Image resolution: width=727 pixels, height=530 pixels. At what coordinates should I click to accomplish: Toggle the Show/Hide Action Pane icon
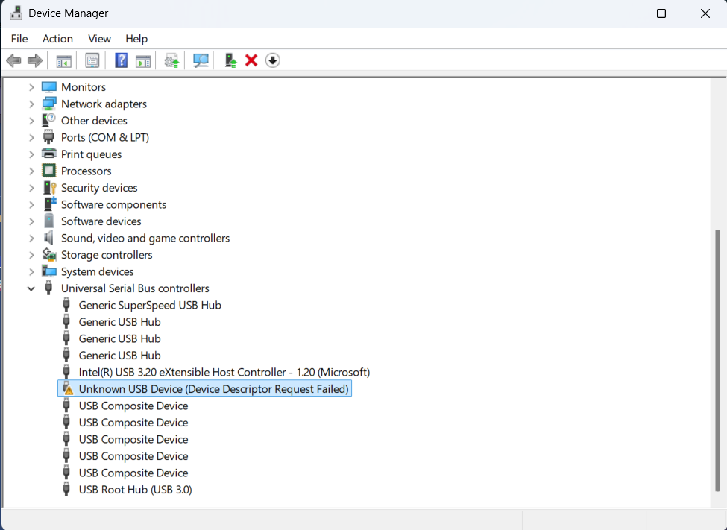tap(143, 60)
